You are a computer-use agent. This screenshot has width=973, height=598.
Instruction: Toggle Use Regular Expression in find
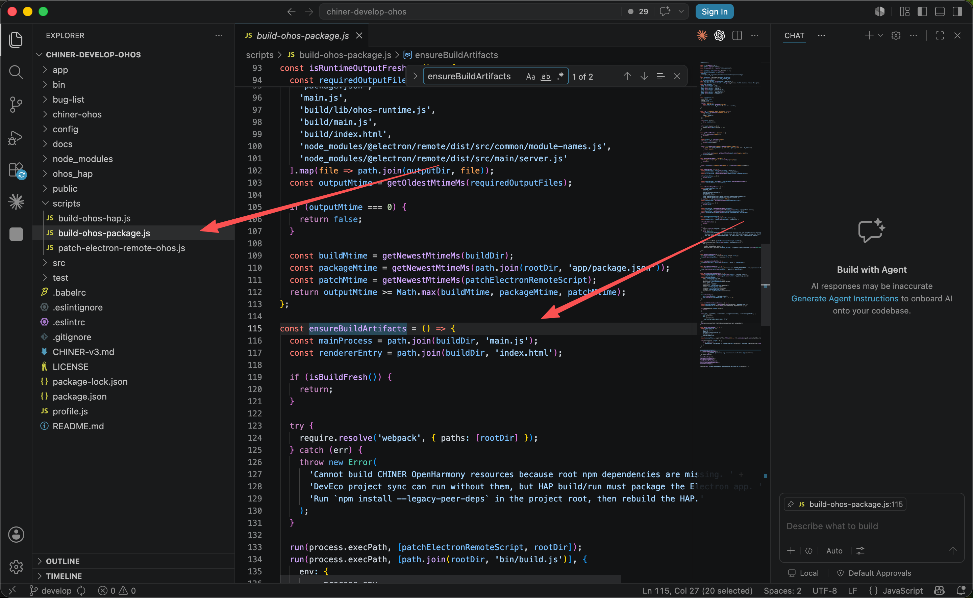(560, 76)
